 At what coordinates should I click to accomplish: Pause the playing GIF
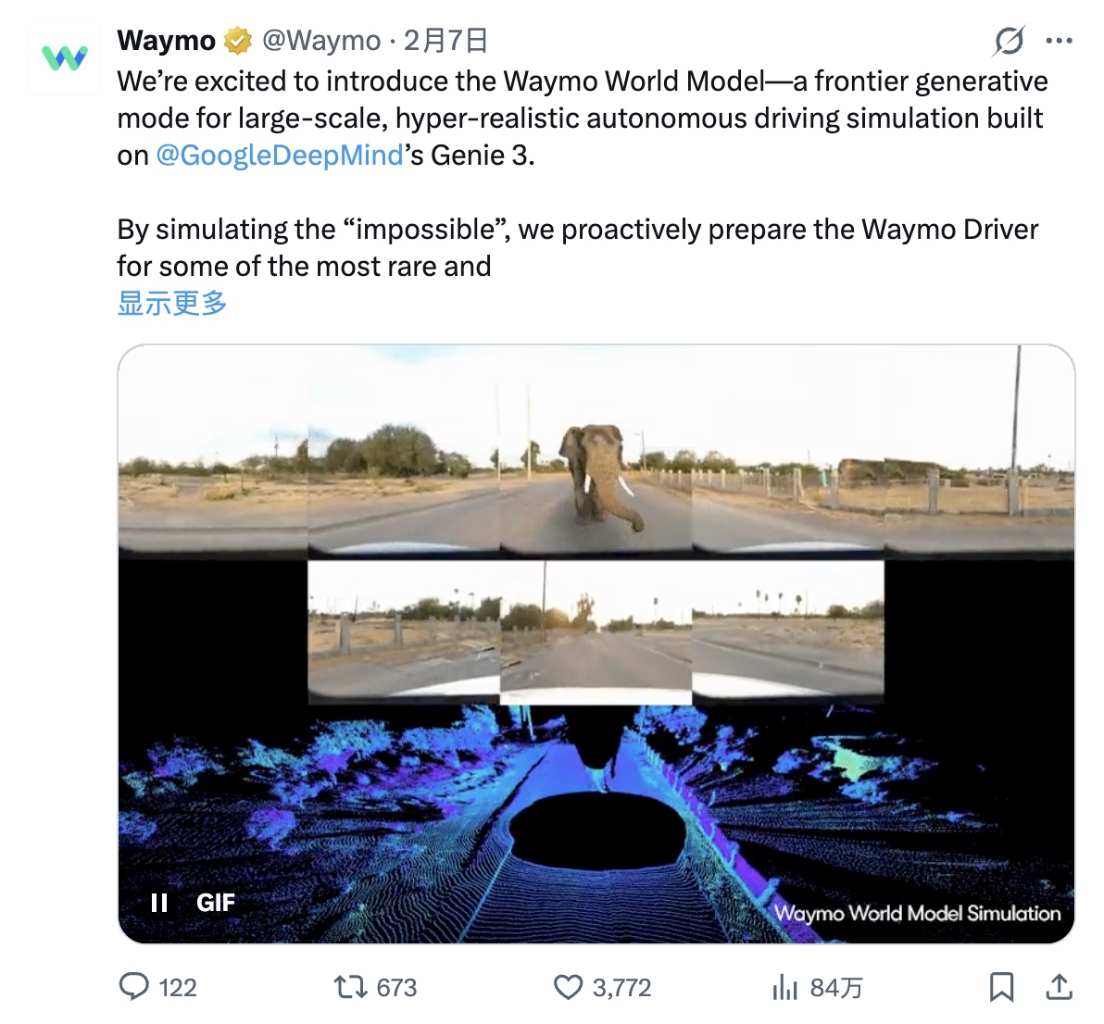tap(159, 903)
